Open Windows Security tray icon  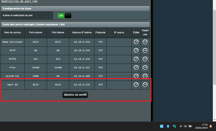click(174, 126)
